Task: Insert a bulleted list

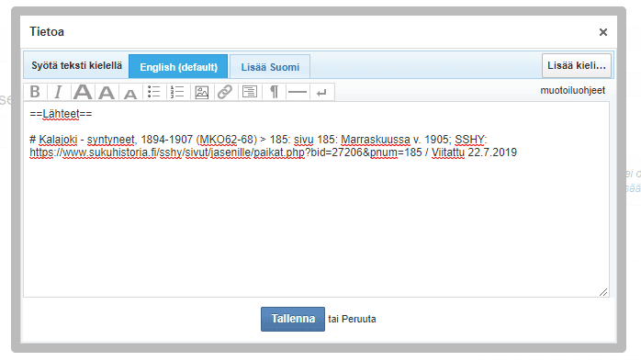Action: [x=154, y=92]
